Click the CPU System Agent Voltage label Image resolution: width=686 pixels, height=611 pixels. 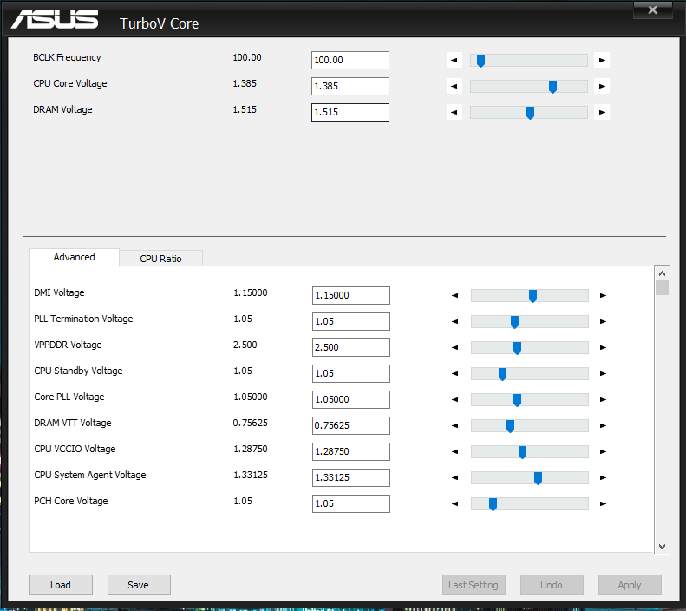90,475
